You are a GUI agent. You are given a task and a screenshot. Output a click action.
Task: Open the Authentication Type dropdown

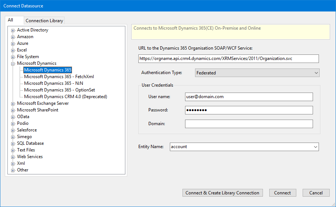257,73
